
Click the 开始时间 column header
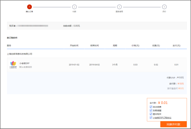(74, 45)
